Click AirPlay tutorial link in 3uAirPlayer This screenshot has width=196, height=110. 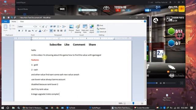(161, 2)
